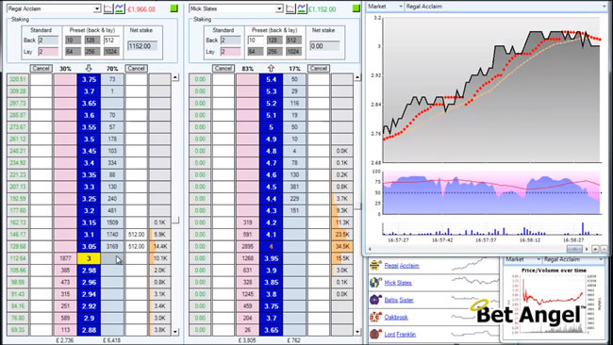Viewport: 613px width, 345px height.
Task: Click the Baltic Sister jockey silk icon
Action: [375, 300]
